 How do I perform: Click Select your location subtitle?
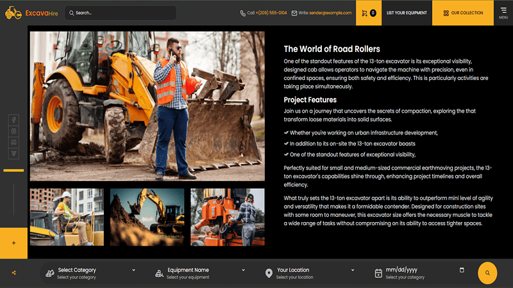[294, 277]
